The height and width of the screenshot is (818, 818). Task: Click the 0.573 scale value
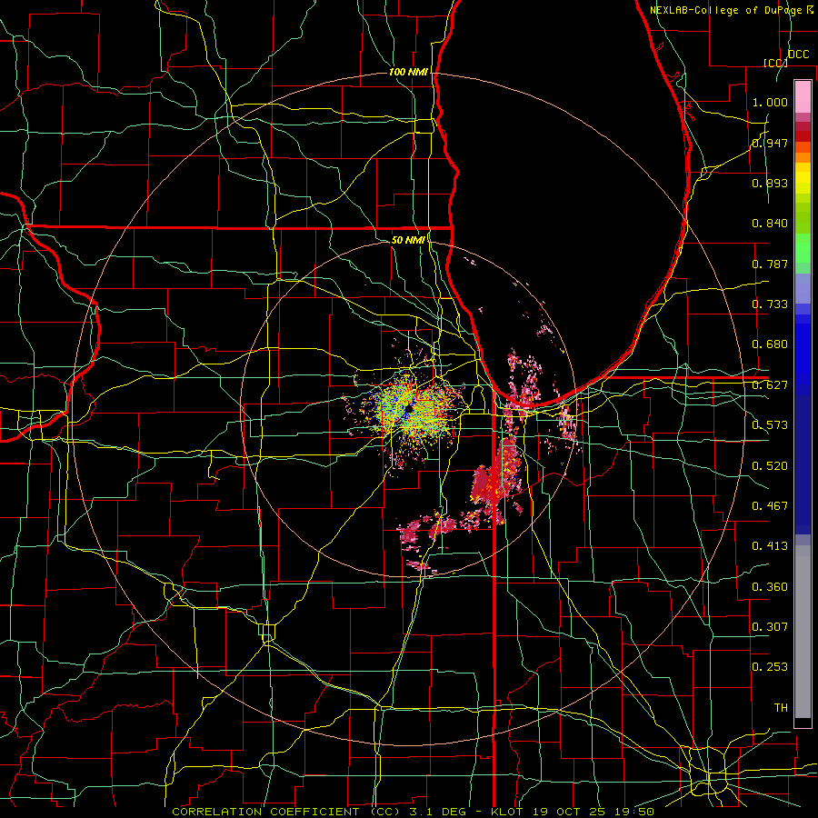(770, 425)
